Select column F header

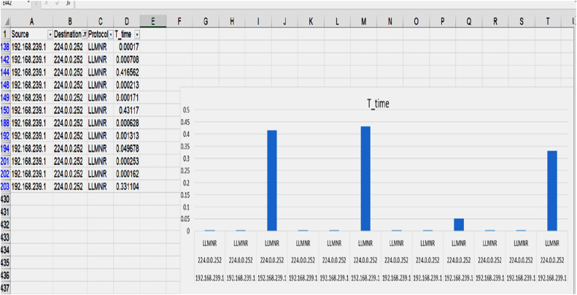tap(179, 22)
